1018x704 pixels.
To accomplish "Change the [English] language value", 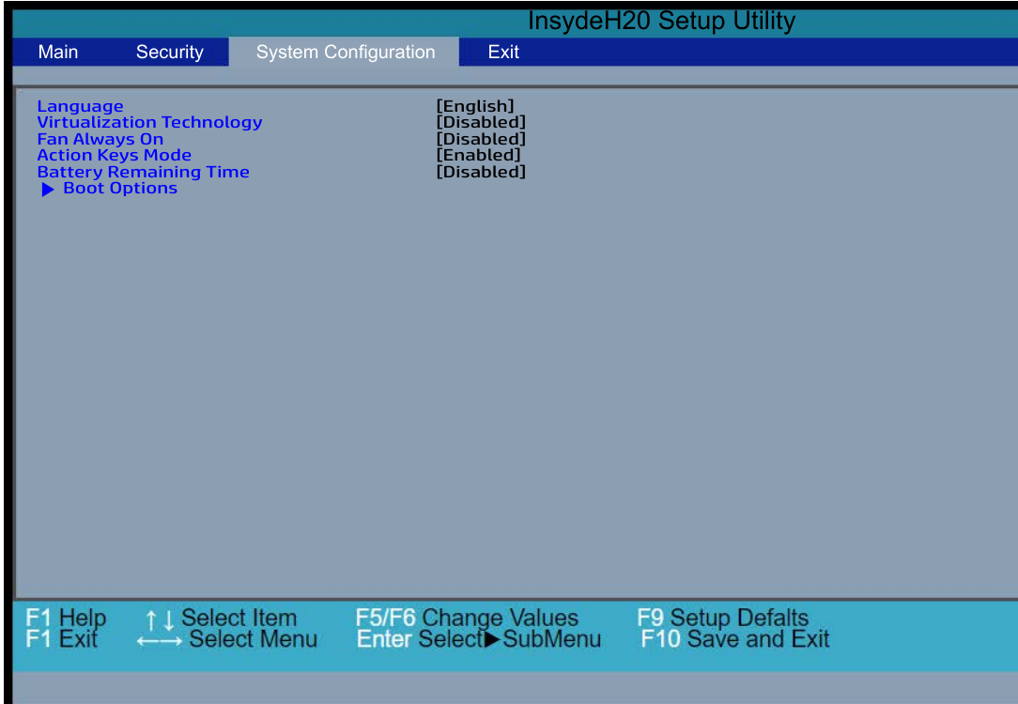I will [x=475, y=106].
